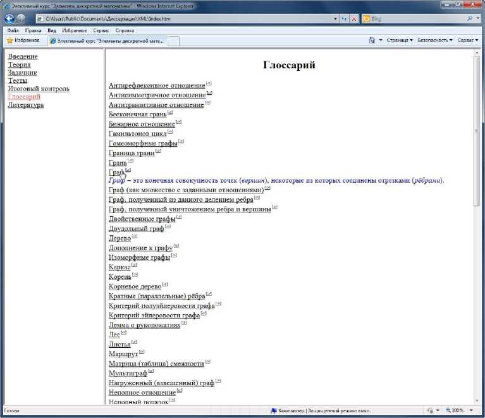Open the zoom level 100% dropdown
This screenshot has height=418, width=485.
[x=471, y=410]
